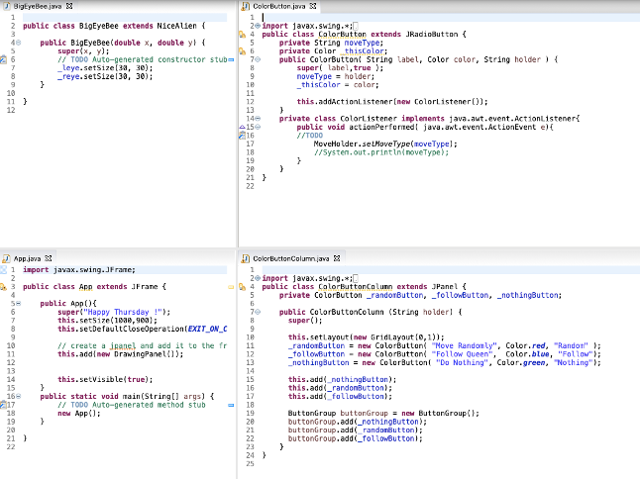Viewport: 640px width, 479px height.
Task: Click the 'public ColorButtonColumn (String holder)' line
Action: click(x=371, y=313)
